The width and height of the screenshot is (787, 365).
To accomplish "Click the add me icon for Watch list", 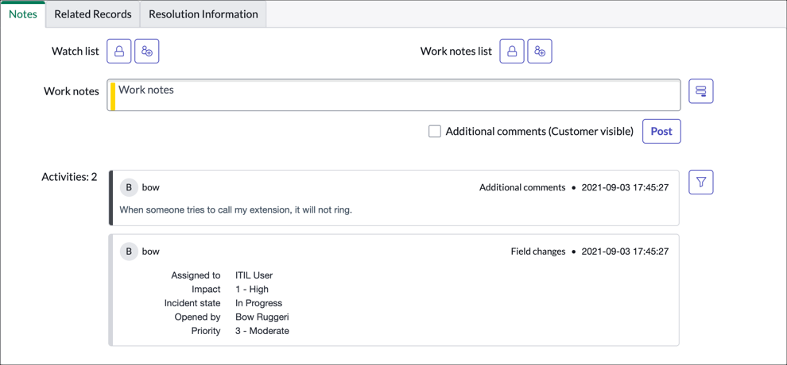I will [147, 52].
